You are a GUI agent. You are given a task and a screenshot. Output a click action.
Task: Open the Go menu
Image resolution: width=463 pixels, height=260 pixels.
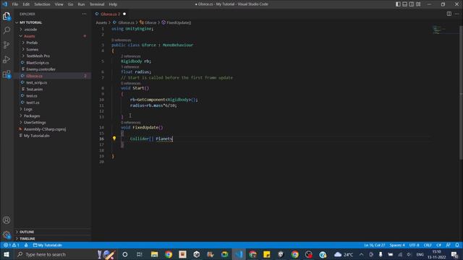(x=71, y=4)
